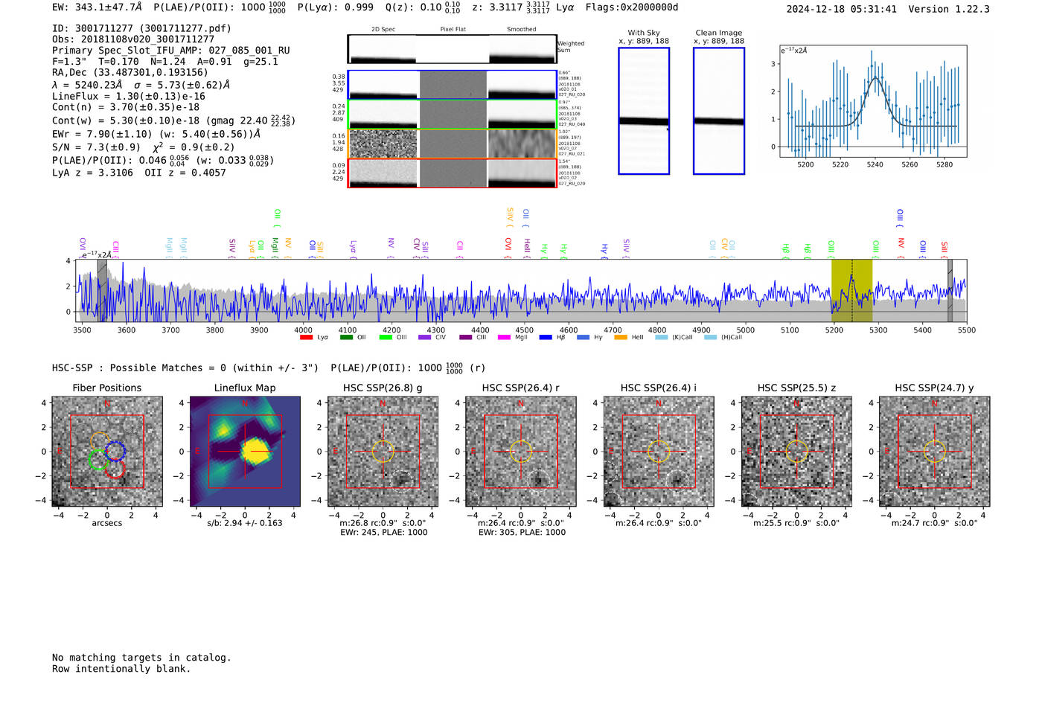Select the Gaussian line fit plot

tap(873, 101)
